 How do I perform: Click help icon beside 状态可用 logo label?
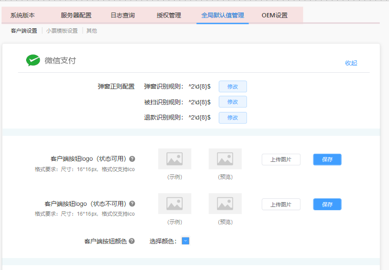(x=132, y=159)
